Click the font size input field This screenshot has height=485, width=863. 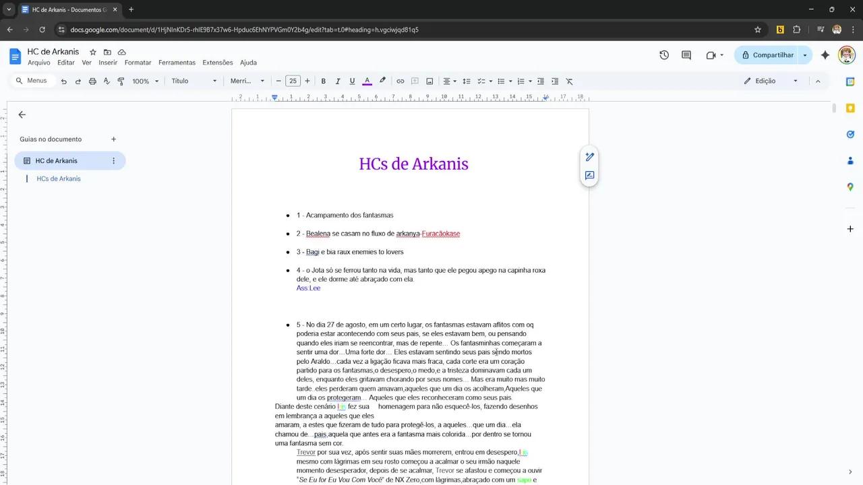pos(293,82)
